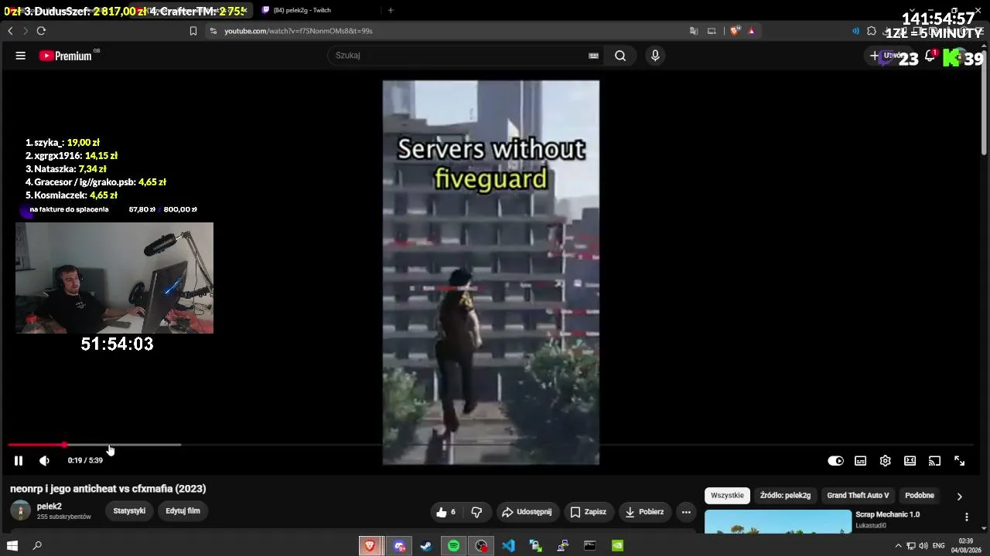Mute the video volume
The image size is (990, 556).
click(x=44, y=460)
